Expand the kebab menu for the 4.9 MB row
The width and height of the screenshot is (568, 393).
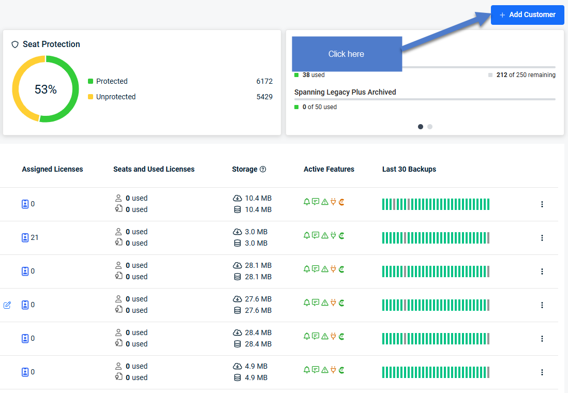(x=542, y=372)
